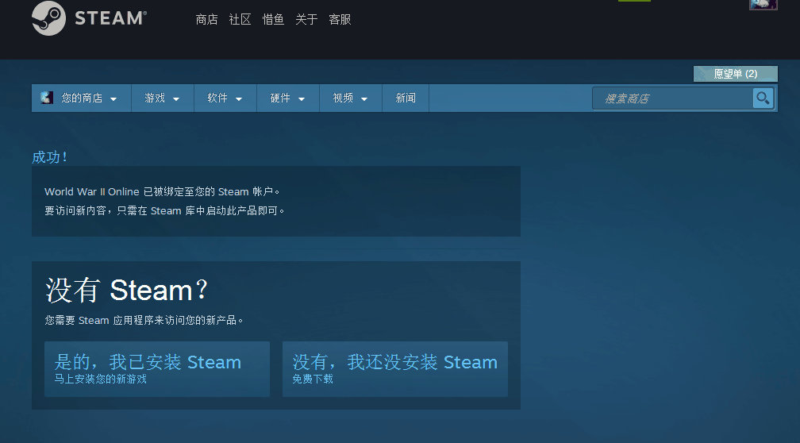800x443 pixels.
Task: Expand the 软件 dropdown
Action: click(x=225, y=98)
